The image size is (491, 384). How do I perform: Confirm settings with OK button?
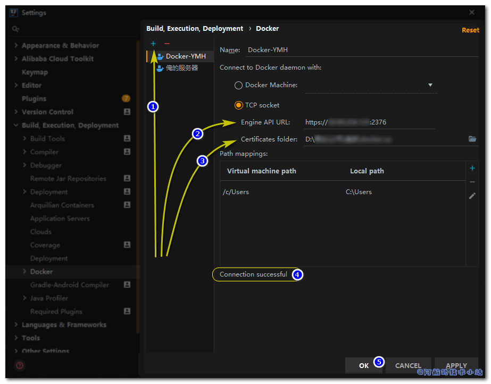pyautogui.click(x=363, y=365)
